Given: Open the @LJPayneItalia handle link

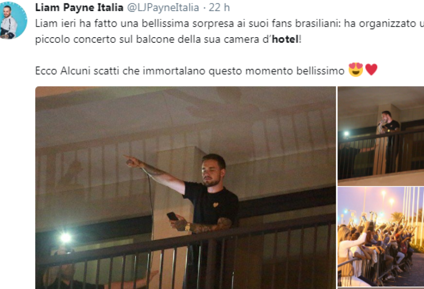Looking at the screenshot, I should (x=163, y=8).
